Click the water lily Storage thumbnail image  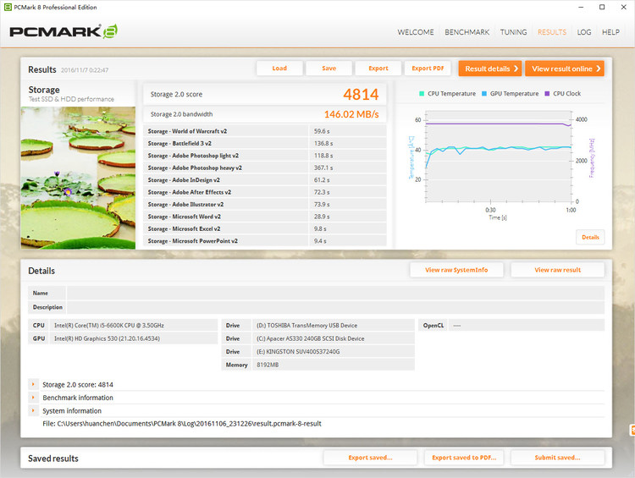(x=78, y=178)
